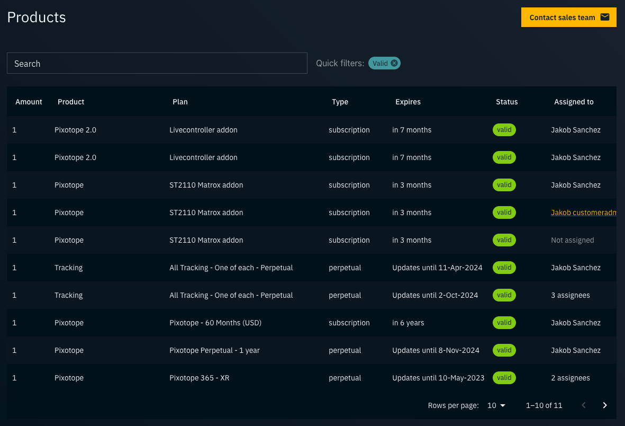Click the valid badge on the Not assigned row
Screen dimensions: 625x426
[x=504, y=239]
